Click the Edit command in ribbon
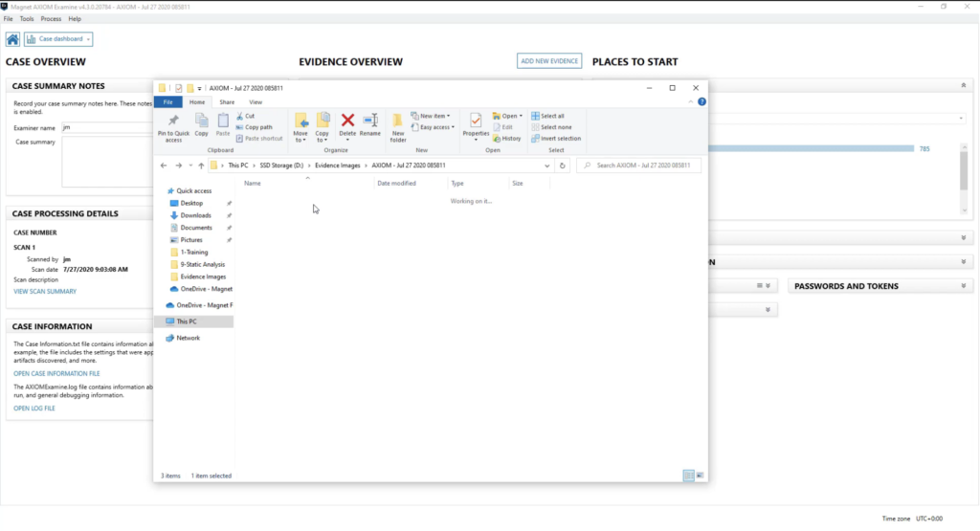 point(502,127)
